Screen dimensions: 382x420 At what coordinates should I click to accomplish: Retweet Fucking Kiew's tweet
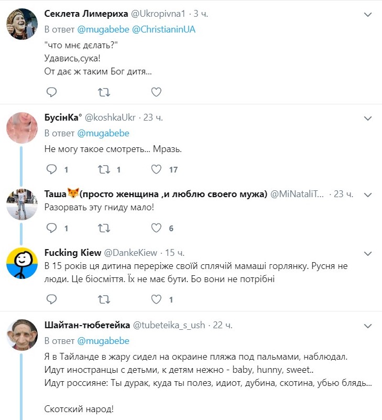pos(104,299)
